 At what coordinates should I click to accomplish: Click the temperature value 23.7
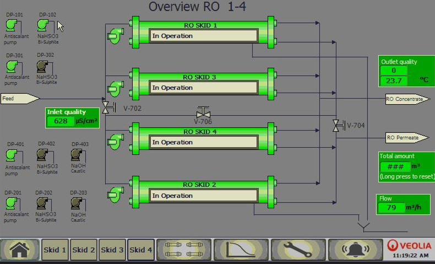394,81
